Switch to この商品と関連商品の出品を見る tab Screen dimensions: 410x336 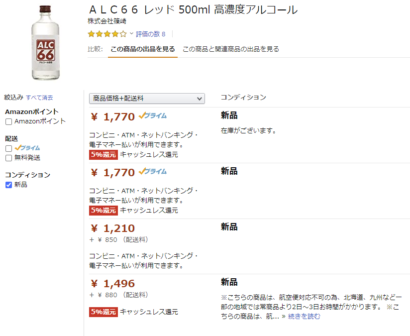pyautogui.click(x=230, y=49)
